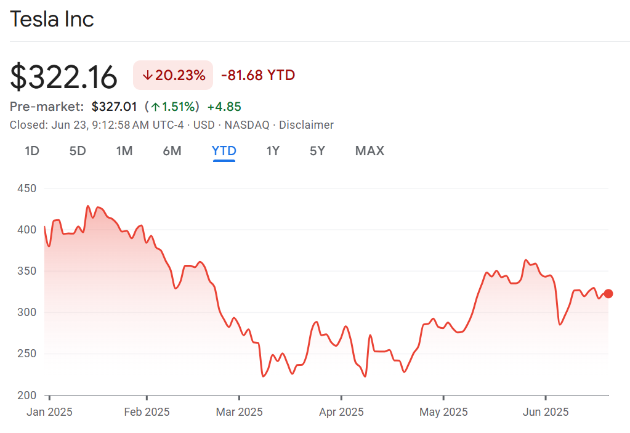Select the 1D time range tab
This screenshot has height=433, width=630.
coord(32,151)
